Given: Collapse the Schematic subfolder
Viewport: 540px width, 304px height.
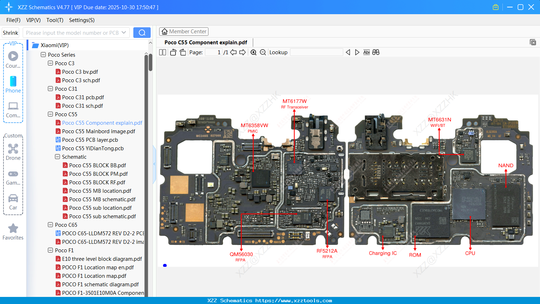Looking at the screenshot, I should coord(57,157).
